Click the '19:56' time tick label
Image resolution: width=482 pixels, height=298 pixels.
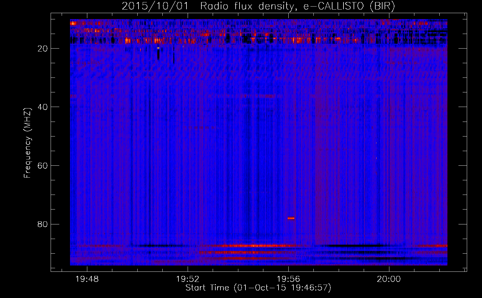[288, 279]
